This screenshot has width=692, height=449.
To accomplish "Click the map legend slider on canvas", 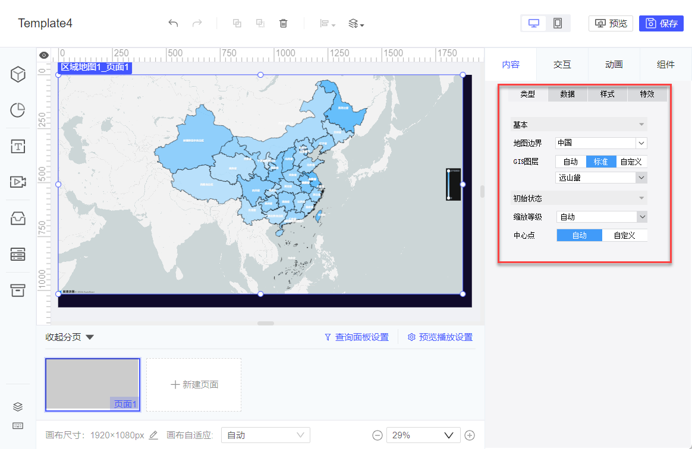I will tap(453, 184).
